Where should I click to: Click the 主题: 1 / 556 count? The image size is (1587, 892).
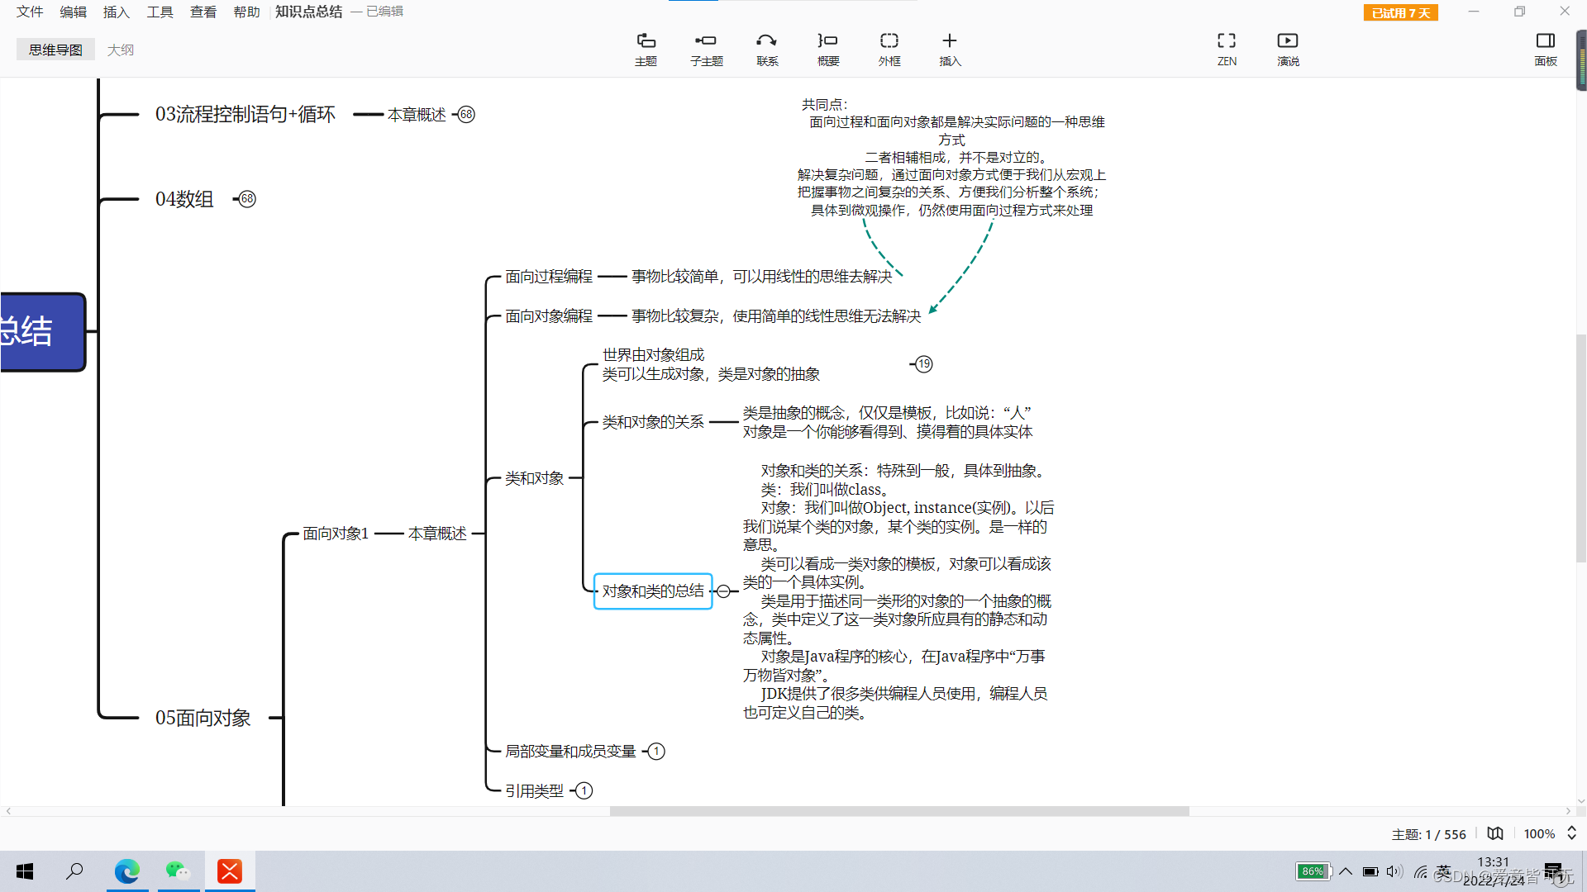pos(1428,834)
